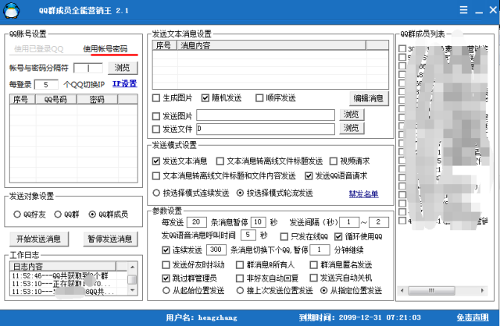Click the 发送间隔 maximum value field
The width and height of the screenshot is (500, 326).
(378, 222)
